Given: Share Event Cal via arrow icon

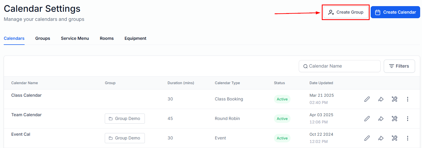Looking at the screenshot, I should (x=381, y=138).
